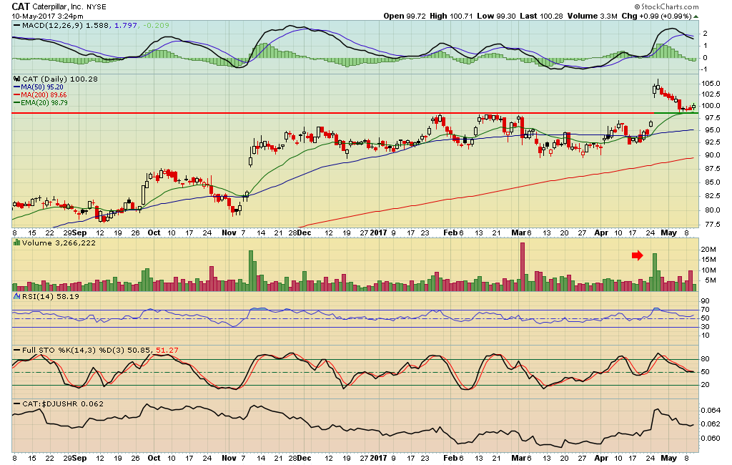Screen dimensions: 732x465
Task: Click the 20M volume axis label
Action: click(x=708, y=250)
